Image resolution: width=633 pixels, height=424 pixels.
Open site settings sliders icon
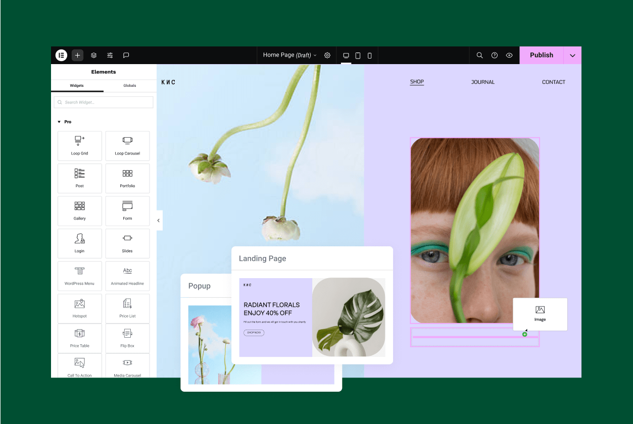(110, 55)
